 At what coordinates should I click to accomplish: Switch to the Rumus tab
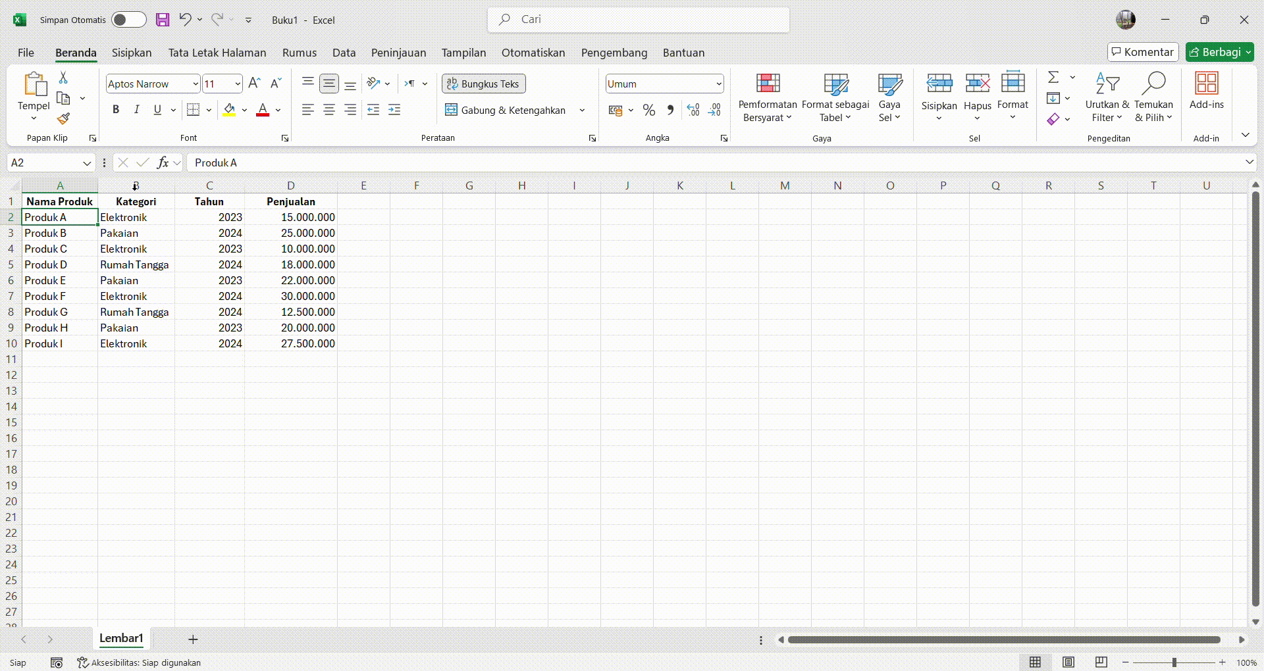click(300, 53)
